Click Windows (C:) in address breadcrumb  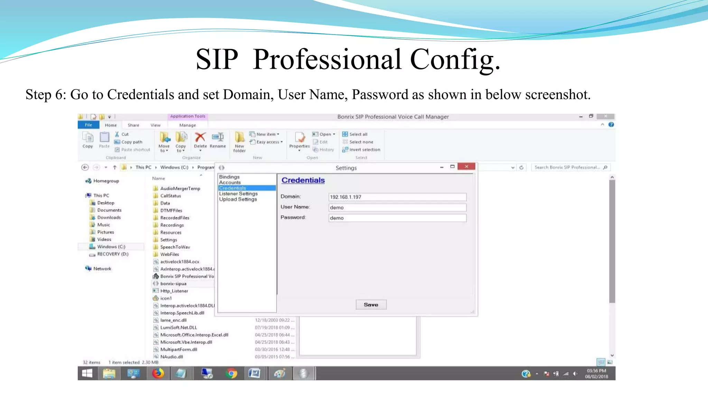[x=174, y=168]
